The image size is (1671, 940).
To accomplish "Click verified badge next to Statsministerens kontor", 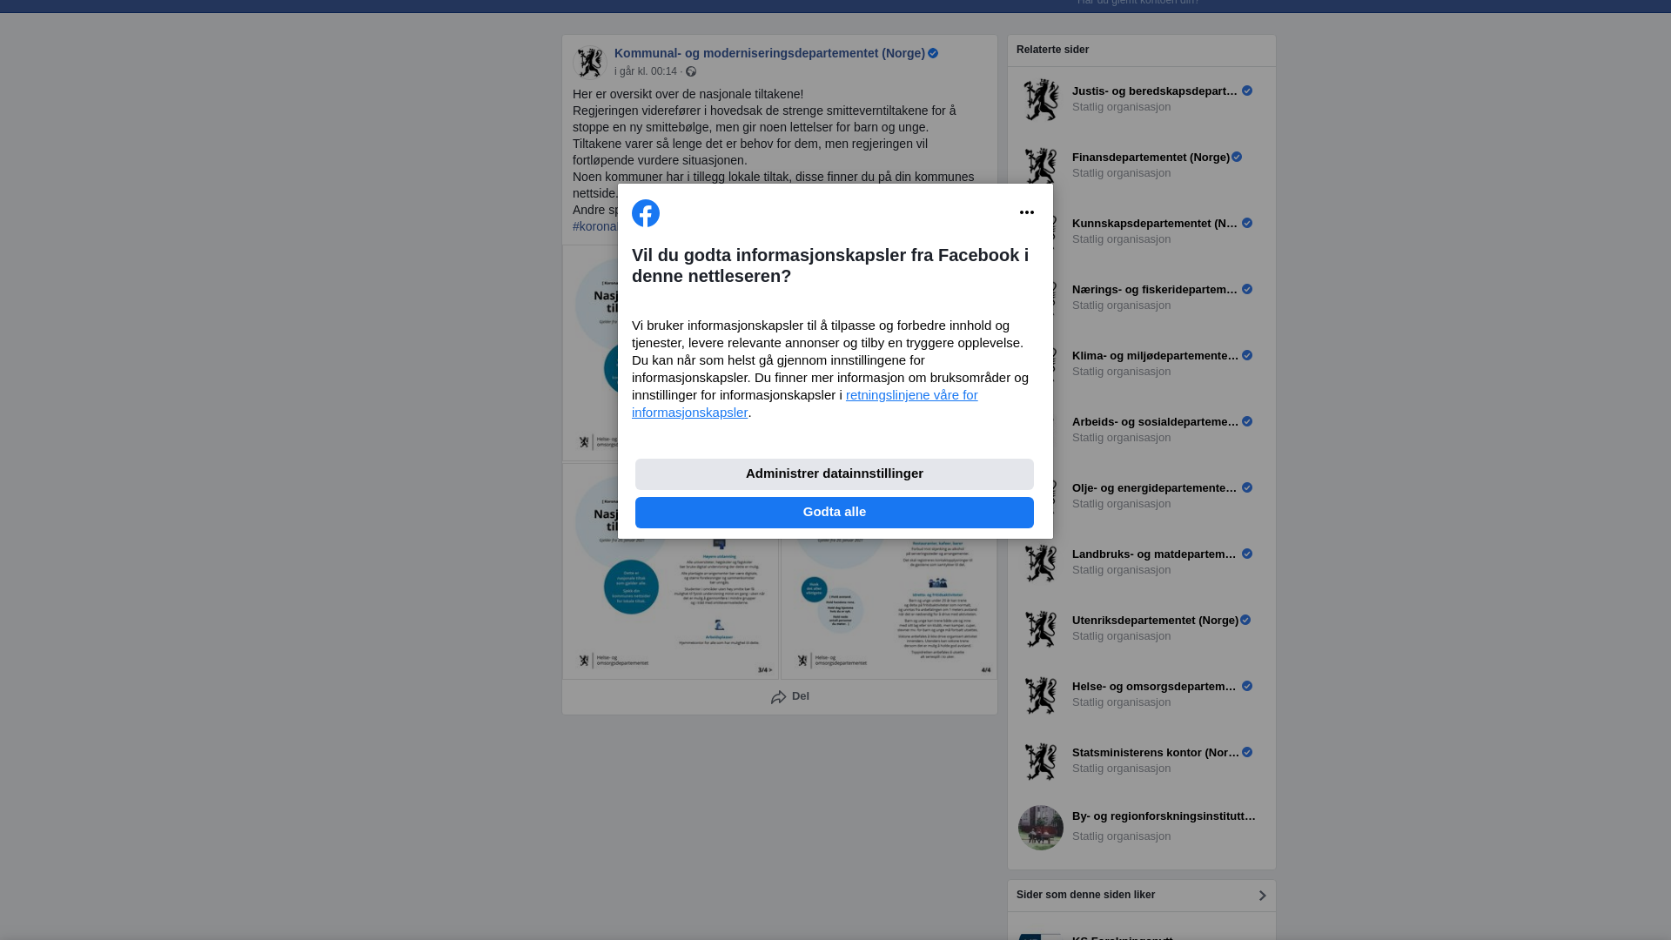I will click(x=1247, y=753).
